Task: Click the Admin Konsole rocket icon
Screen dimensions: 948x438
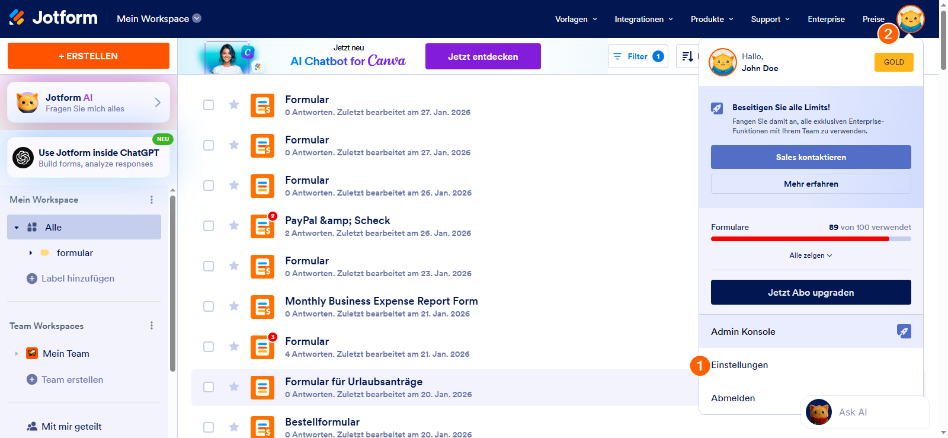Action: point(904,331)
